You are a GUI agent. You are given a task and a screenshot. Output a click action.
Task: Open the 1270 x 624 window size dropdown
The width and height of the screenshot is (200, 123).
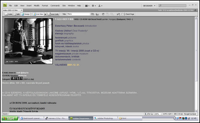coord(168,114)
